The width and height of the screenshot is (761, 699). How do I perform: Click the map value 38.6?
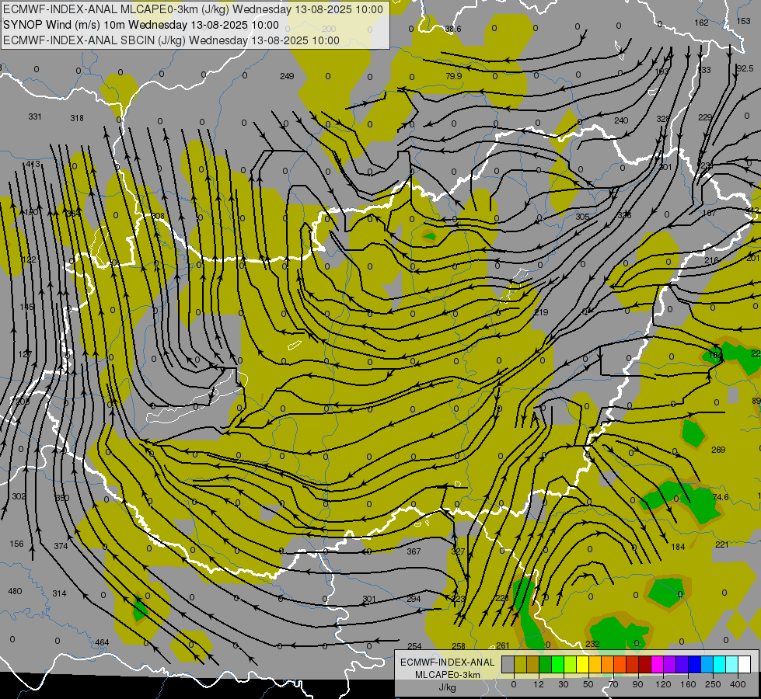click(453, 29)
